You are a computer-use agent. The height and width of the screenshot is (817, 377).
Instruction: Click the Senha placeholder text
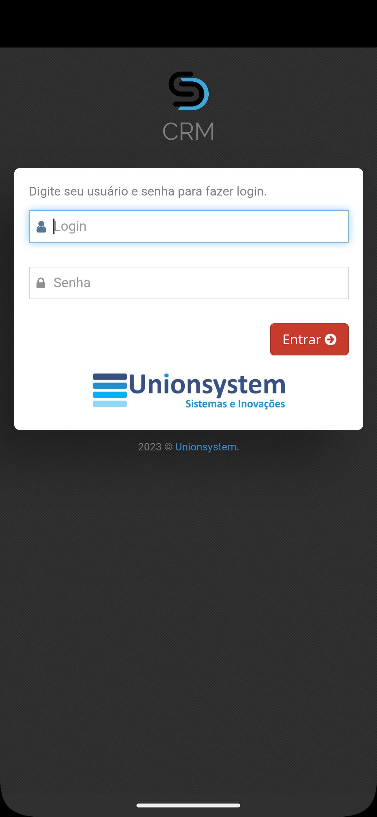tap(72, 283)
